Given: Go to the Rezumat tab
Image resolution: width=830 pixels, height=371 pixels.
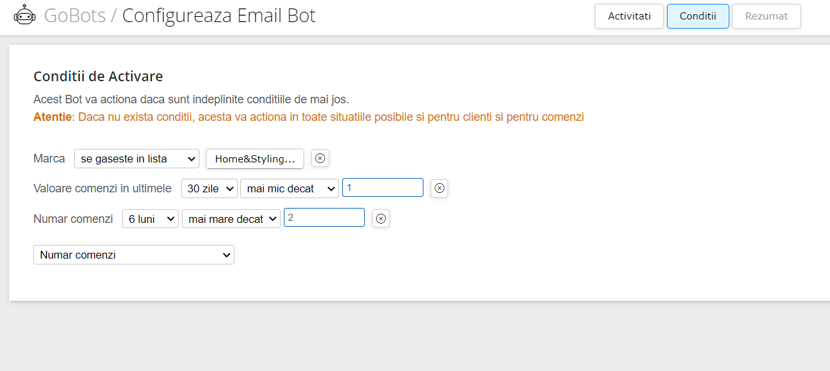Looking at the screenshot, I should (x=766, y=16).
